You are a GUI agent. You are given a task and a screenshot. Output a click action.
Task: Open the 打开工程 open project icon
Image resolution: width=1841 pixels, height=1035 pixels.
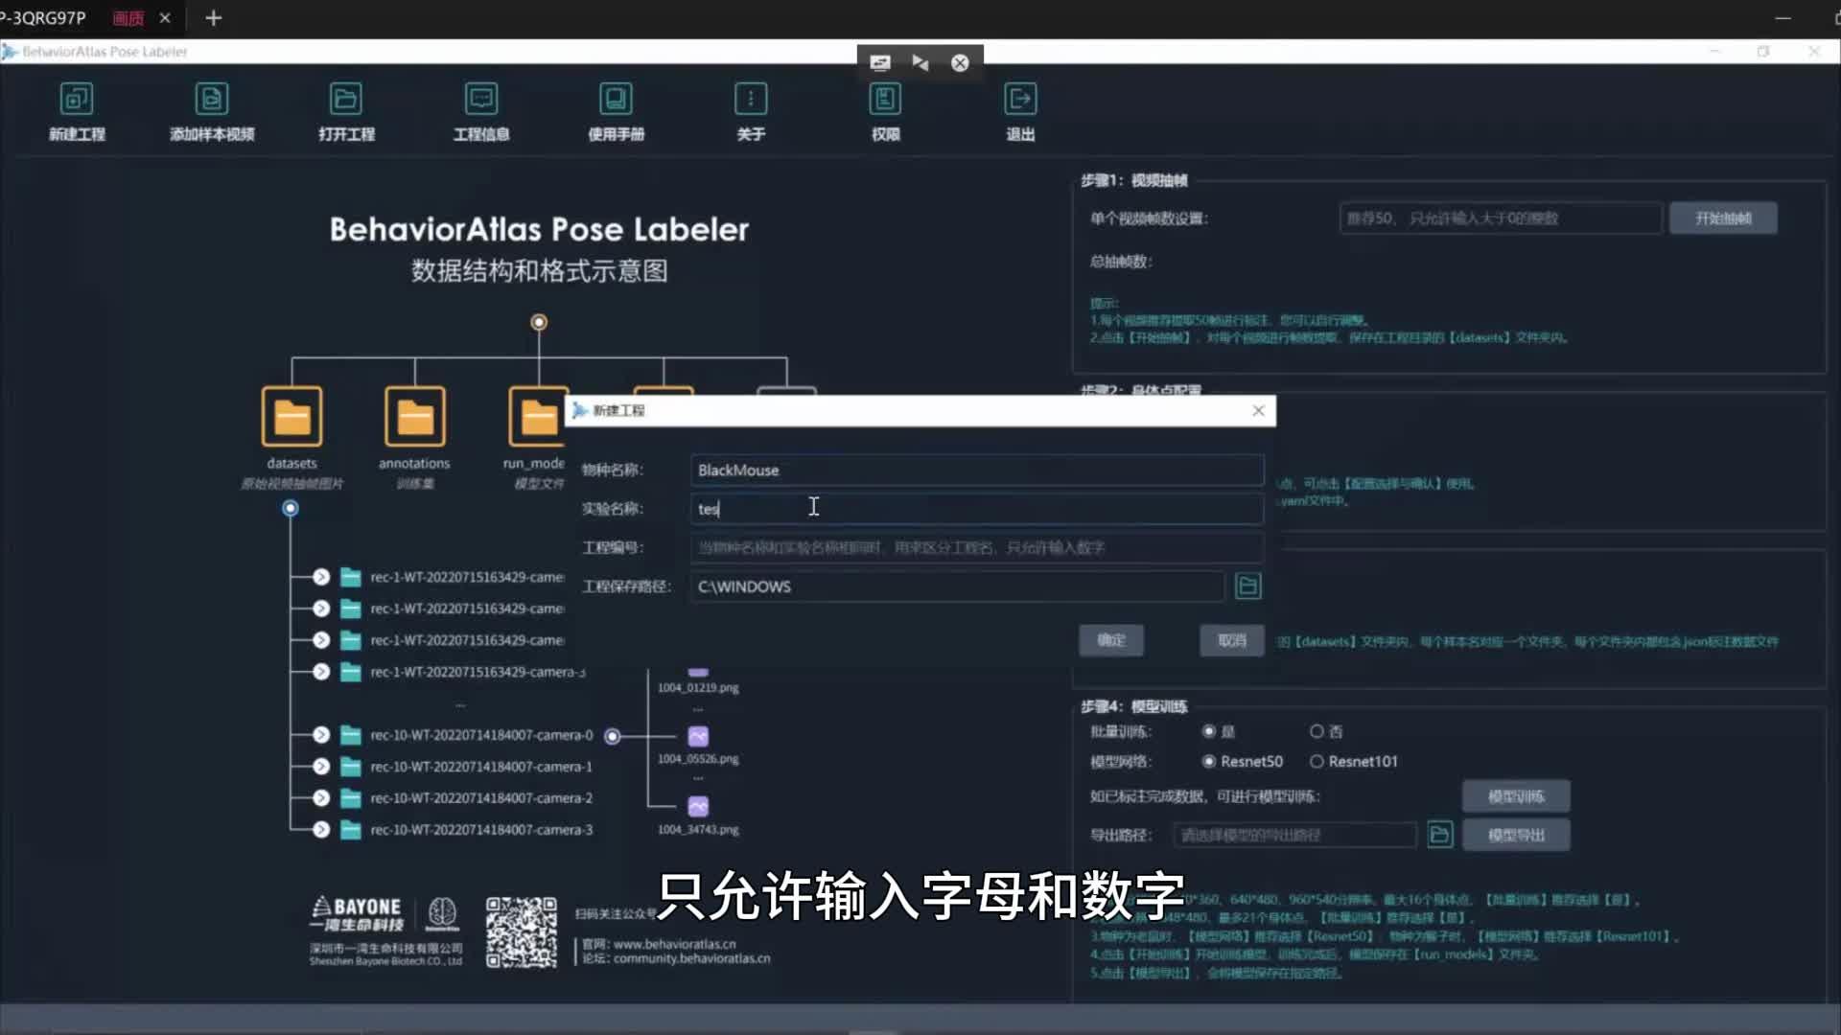click(x=346, y=99)
